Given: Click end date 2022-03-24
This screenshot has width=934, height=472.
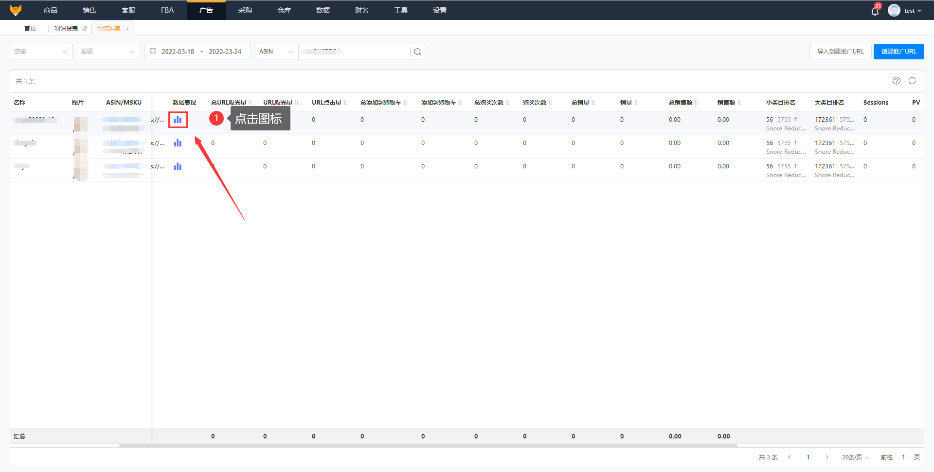Looking at the screenshot, I should 225,52.
